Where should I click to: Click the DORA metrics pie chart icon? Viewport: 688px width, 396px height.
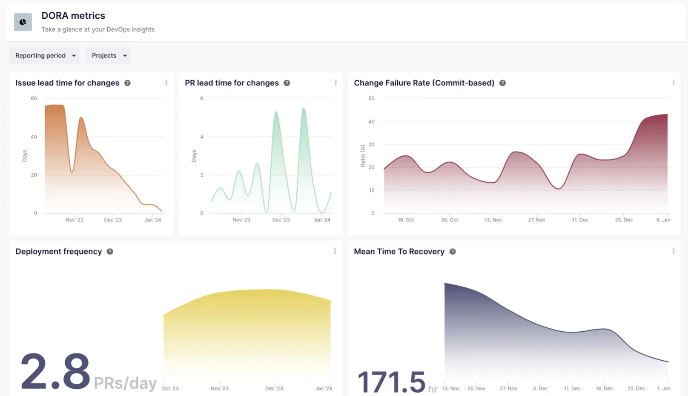[23, 22]
